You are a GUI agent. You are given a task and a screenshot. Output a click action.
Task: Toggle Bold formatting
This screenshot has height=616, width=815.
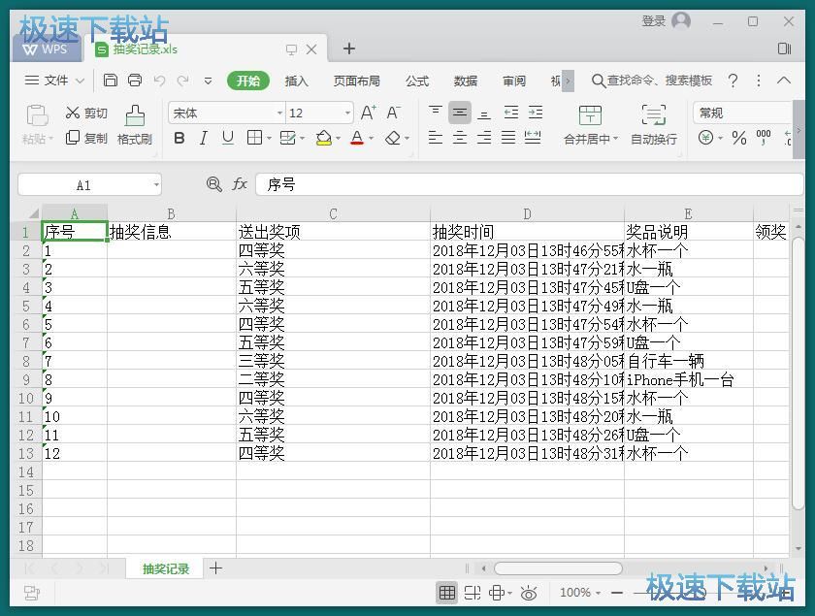[179, 138]
